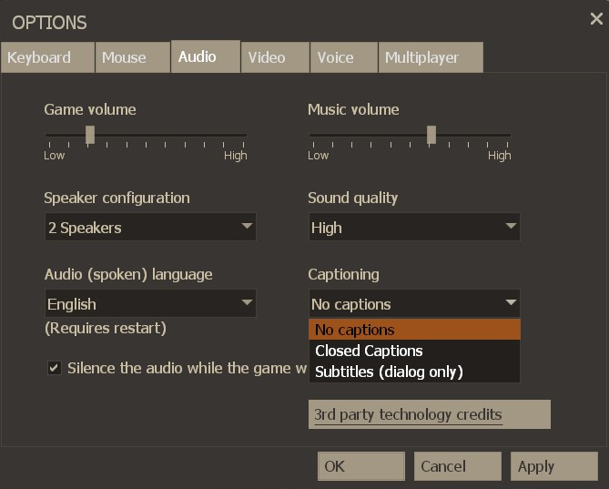Click the Game volume High label
This screenshot has width=609, height=489.
pyautogui.click(x=236, y=156)
